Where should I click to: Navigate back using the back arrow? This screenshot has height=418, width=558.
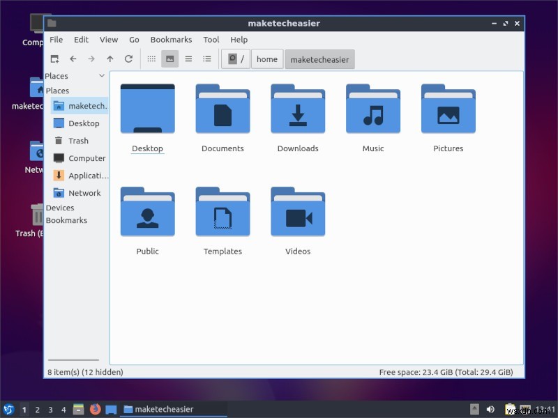[73, 59]
